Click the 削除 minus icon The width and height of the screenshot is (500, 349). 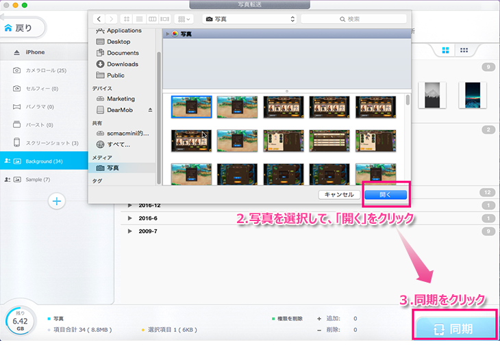[319, 331]
